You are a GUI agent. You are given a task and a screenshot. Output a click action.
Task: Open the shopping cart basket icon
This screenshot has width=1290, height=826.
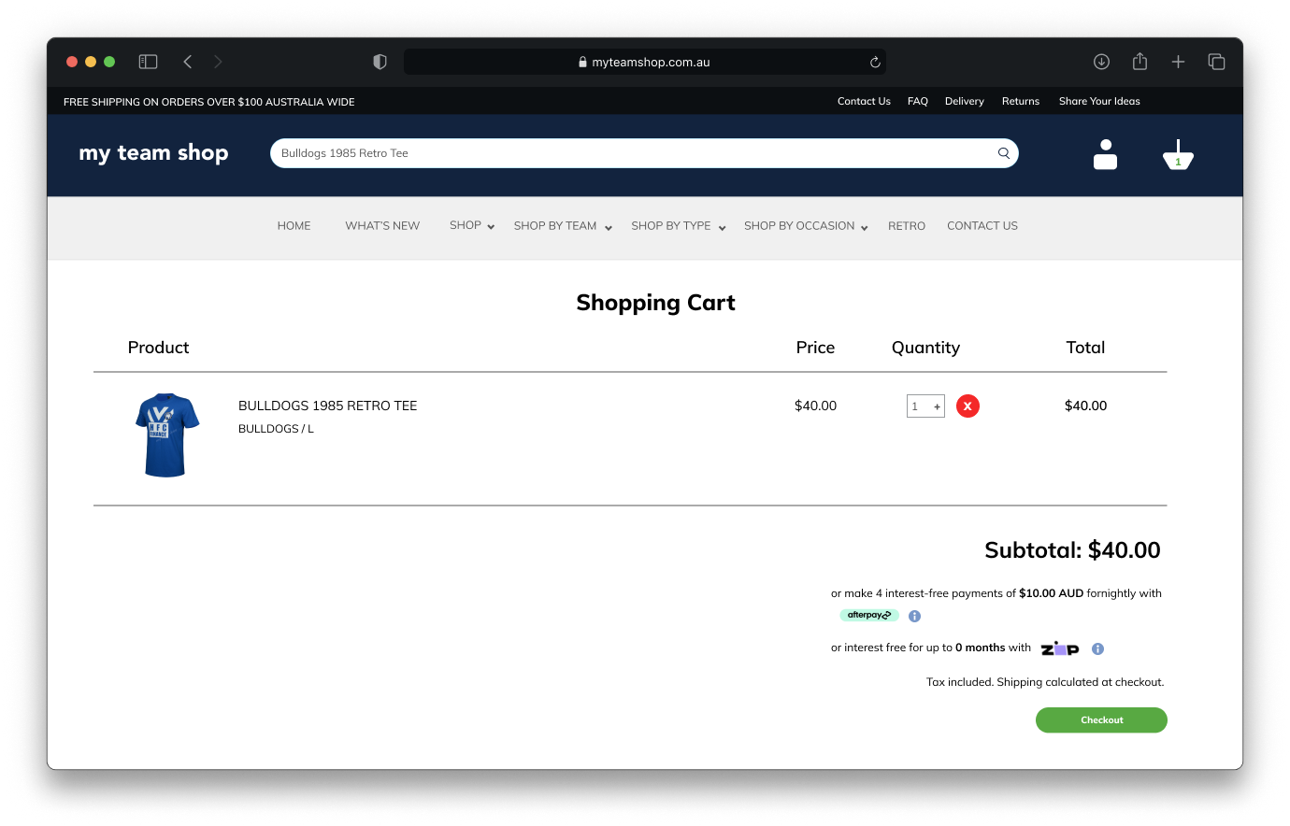pos(1178,155)
